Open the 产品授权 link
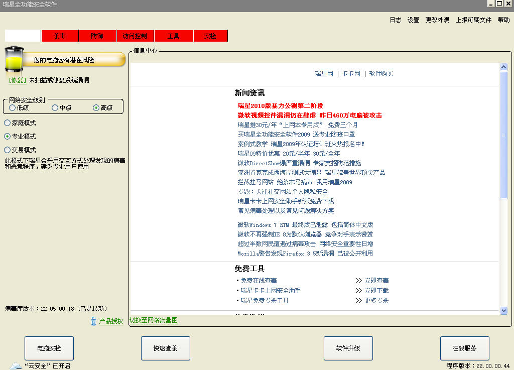Image resolution: width=514 pixels, height=370 pixels. pos(111,321)
